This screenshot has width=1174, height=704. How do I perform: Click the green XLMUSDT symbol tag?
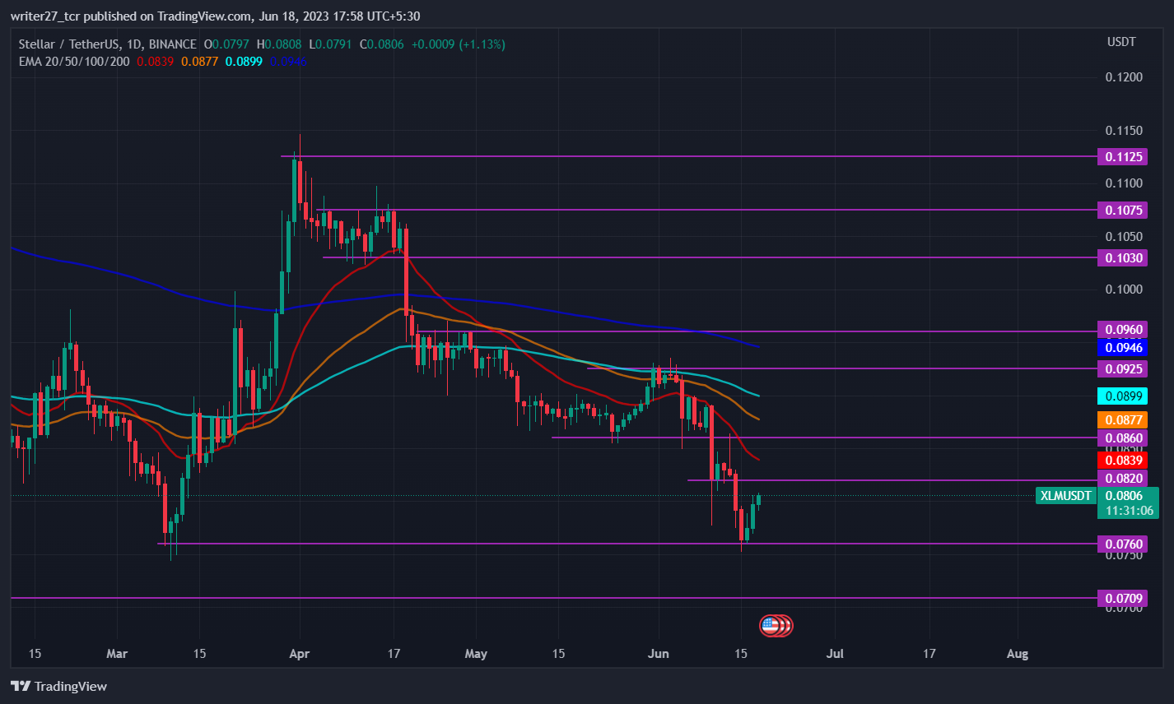pos(1065,495)
